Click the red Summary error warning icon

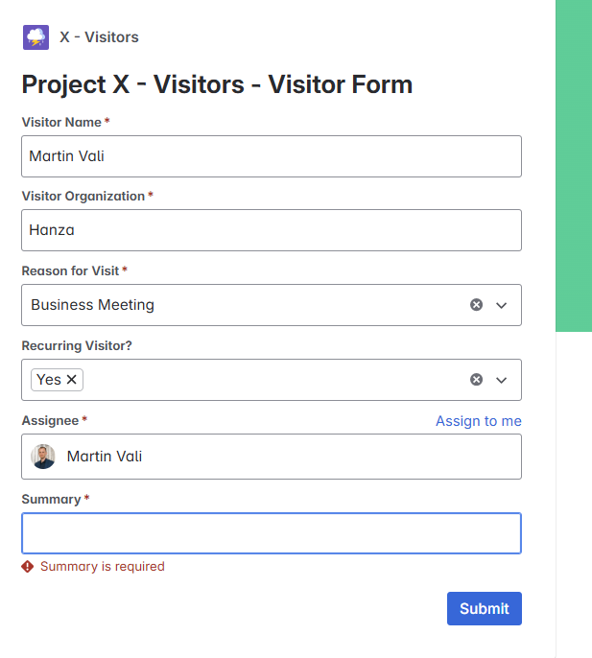point(28,567)
